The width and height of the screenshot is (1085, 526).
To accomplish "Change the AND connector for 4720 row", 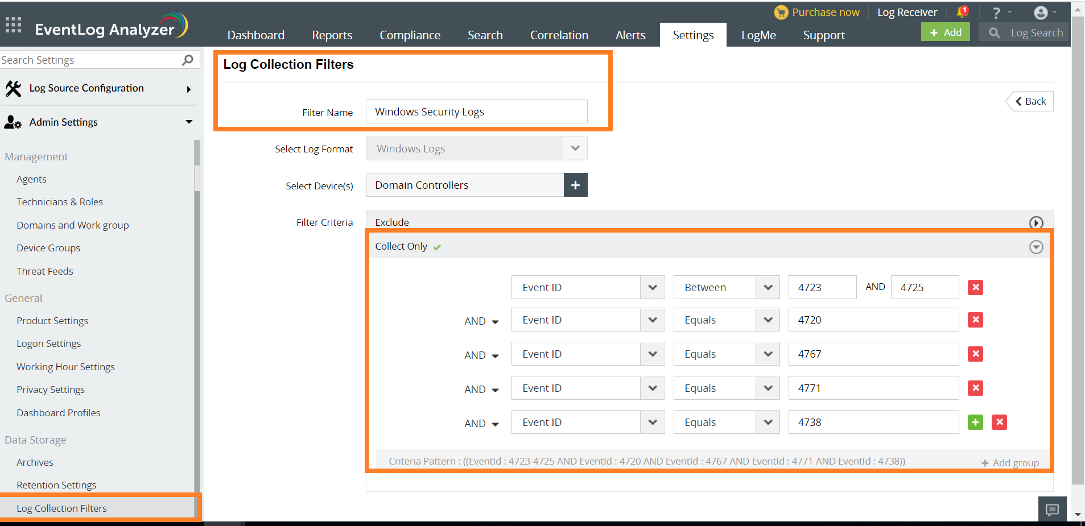I will pyautogui.click(x=481, y=321).
